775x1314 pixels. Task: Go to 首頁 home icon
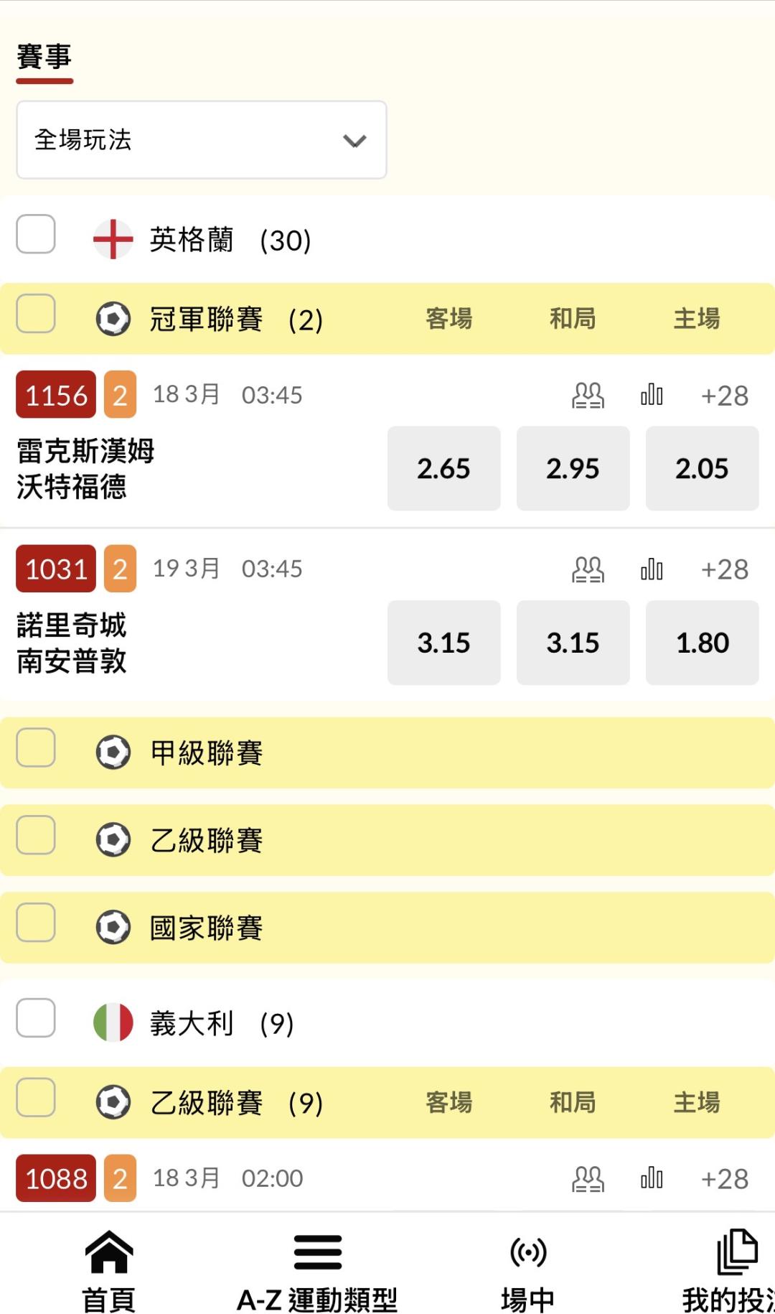(x=109, y=1252)
